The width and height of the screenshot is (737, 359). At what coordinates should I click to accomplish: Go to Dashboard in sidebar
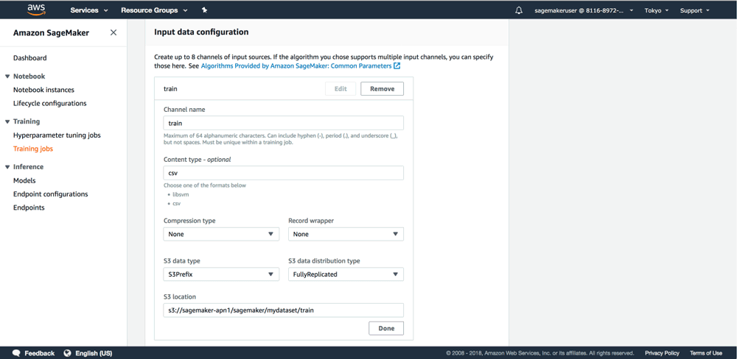pyautogui.click(x=30, y=58)
